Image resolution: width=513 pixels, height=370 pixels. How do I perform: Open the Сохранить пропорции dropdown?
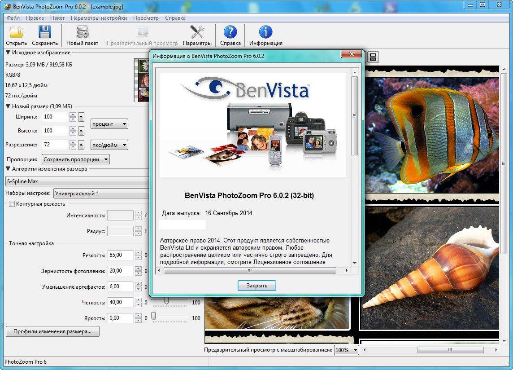tap(76, 159)
